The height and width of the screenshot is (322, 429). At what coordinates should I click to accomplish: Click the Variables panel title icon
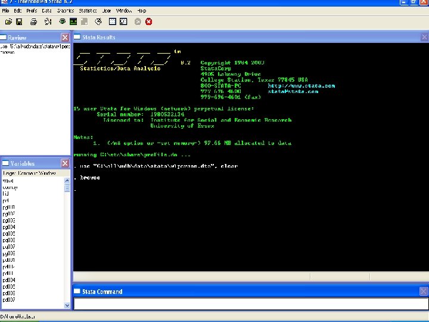5,163
